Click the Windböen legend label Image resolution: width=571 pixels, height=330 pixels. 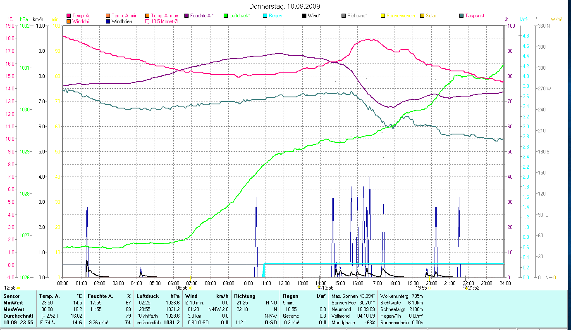tap(122, 21)
